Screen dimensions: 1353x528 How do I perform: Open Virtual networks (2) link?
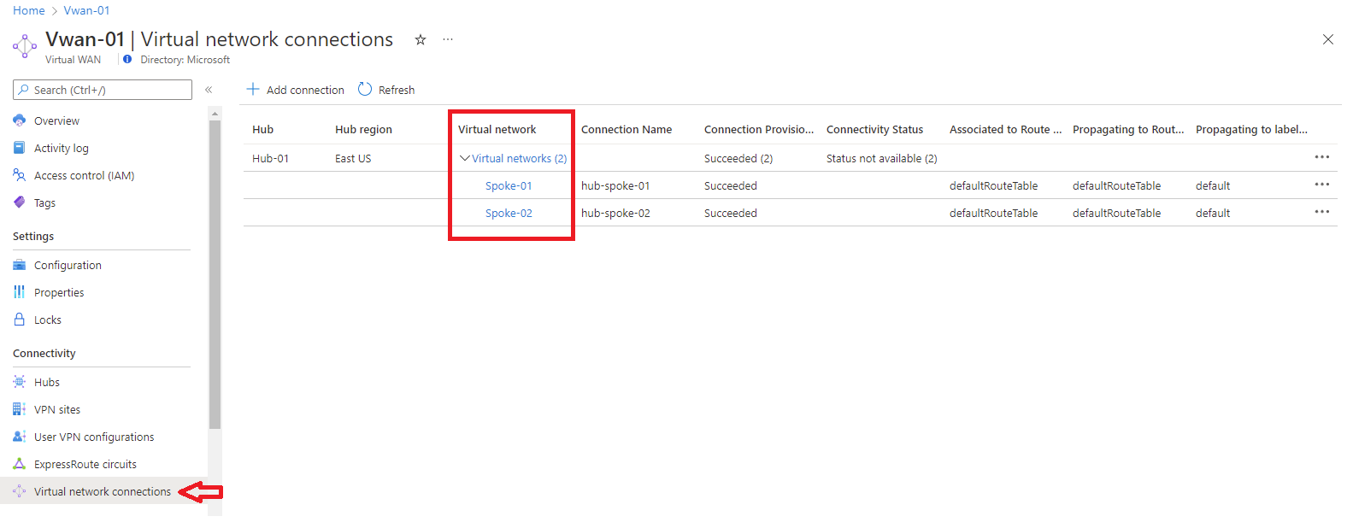coord(520,159)
